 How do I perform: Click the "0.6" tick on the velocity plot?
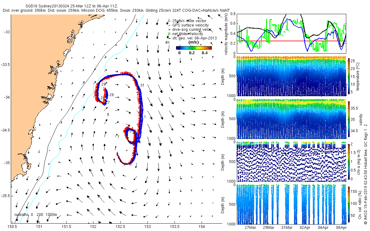(232, 24)
